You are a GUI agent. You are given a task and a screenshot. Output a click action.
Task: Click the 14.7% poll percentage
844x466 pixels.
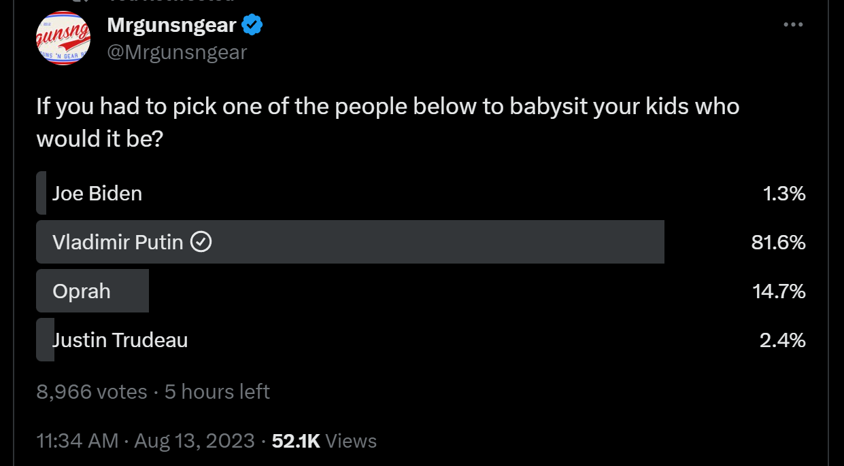pyautogui.click(x=779, y=291)
